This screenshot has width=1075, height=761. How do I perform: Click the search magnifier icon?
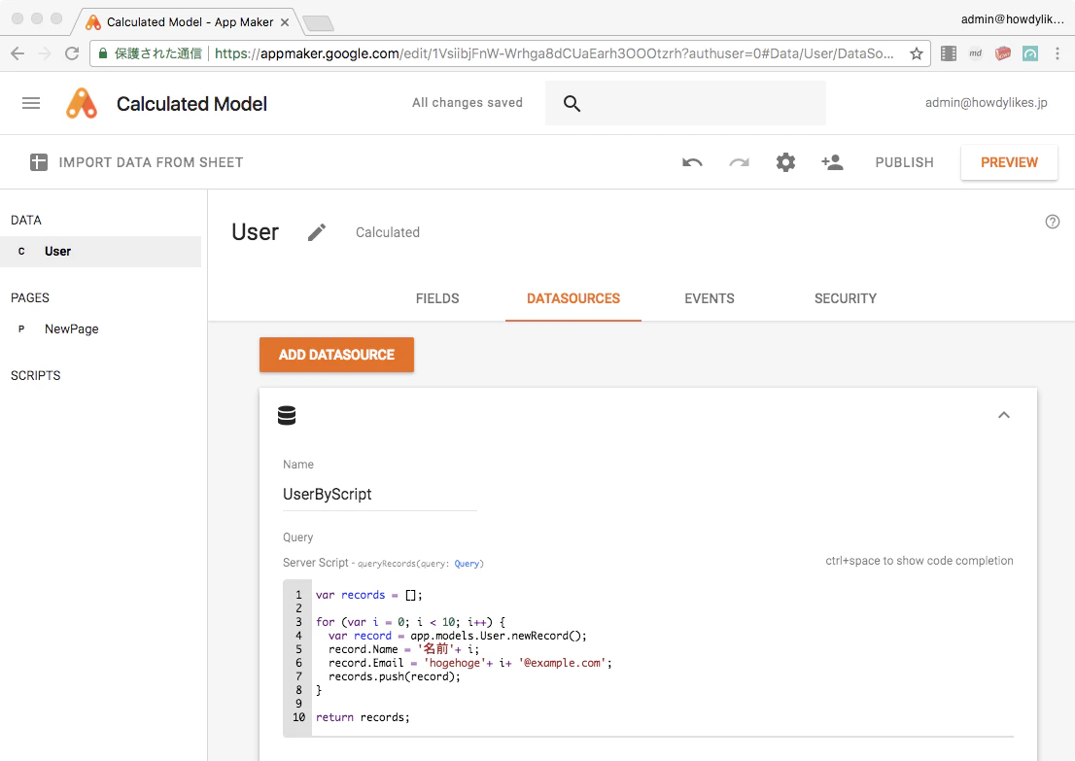coord(572,104)
